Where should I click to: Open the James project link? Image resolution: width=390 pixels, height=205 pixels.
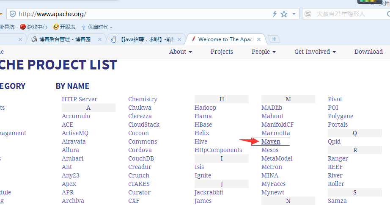203,201
